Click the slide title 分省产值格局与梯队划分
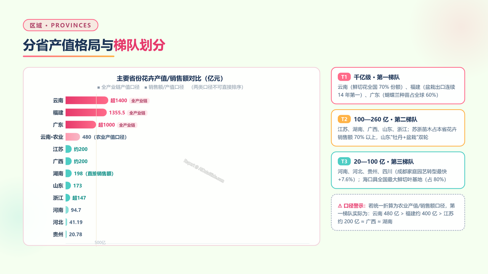This screenshot has width=488, height=274. (94, 45)
